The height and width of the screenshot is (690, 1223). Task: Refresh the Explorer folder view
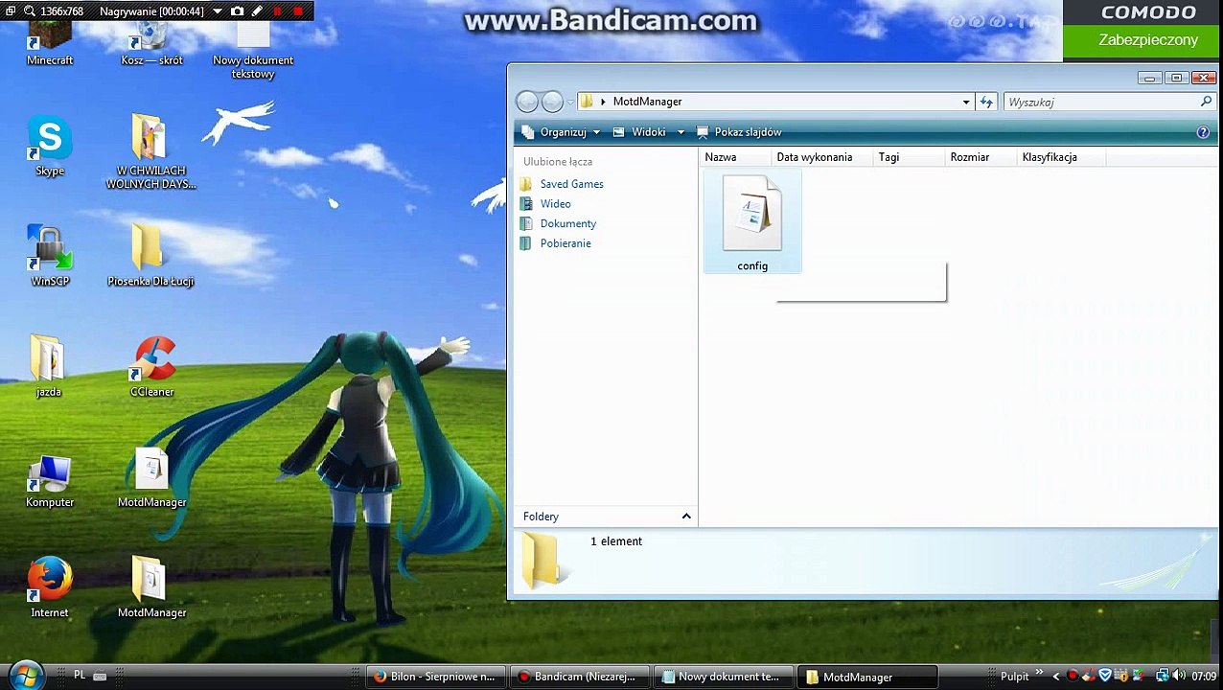coord(987,102)
